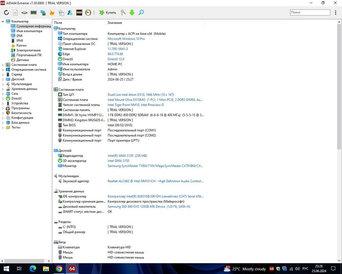Viewport: 342px width, 274px height.
Task: Open the Realtek ALC662 audio link
Action: (x=155, y=181)
